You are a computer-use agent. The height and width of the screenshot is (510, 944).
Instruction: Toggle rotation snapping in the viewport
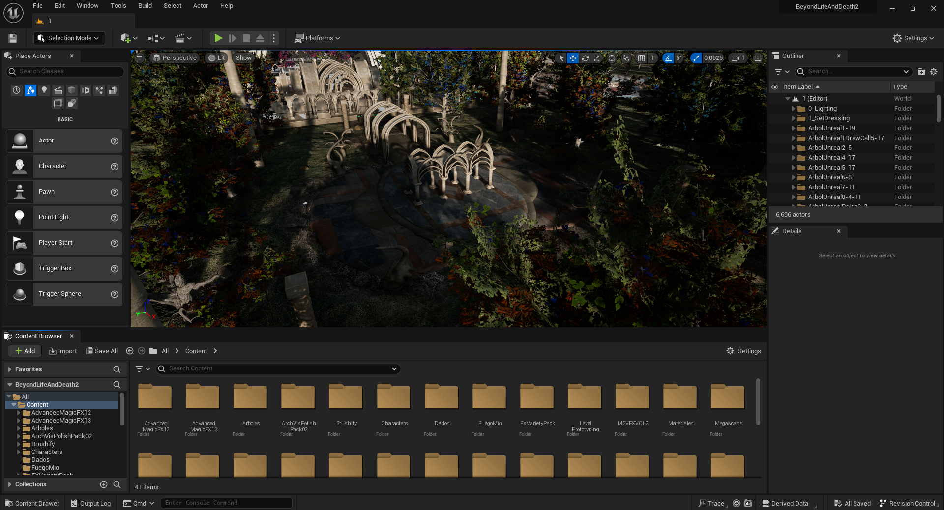point(668,58)
